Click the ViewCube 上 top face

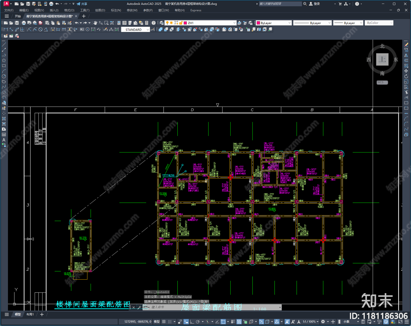[x=382, y=60]
